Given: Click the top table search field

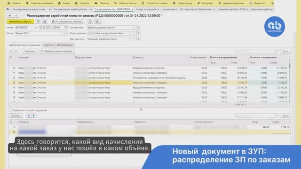Looking at the screenshot, I should (x=255, y=51).
